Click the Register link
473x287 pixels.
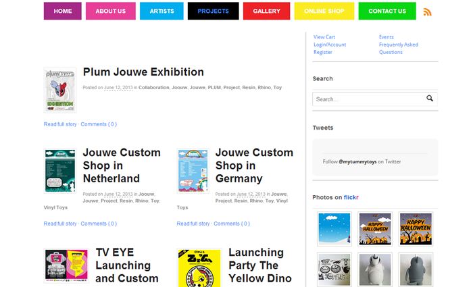click(323, 52)
